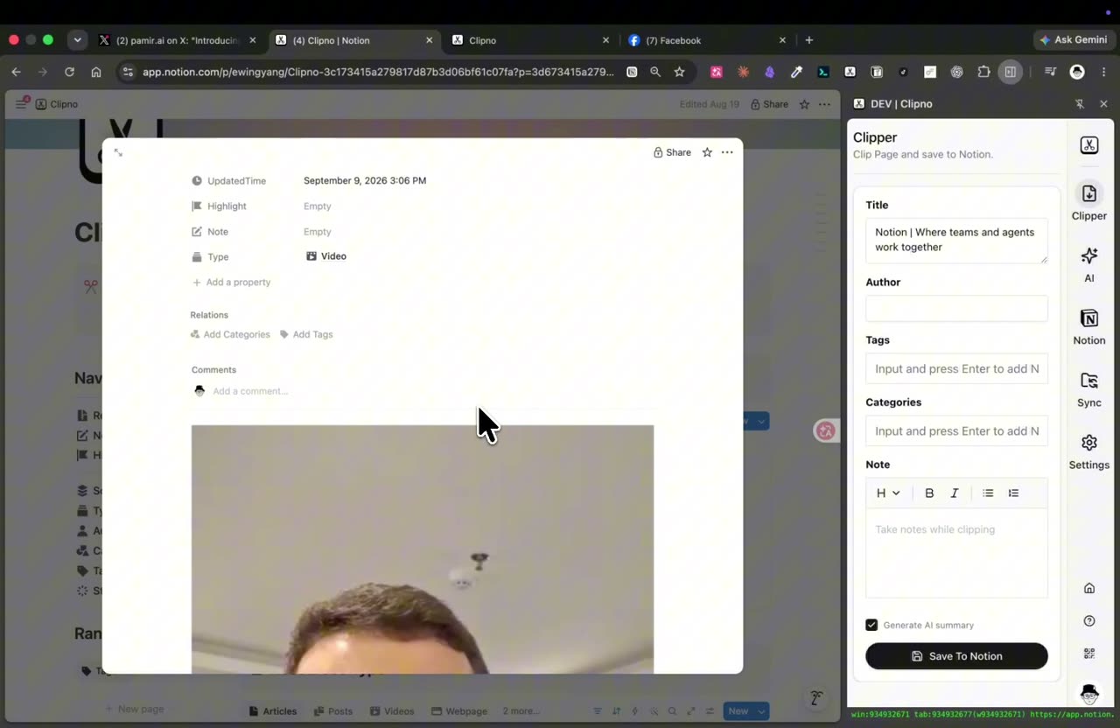Open the QR code icon in Clipno sidebar

point(1088,654)
